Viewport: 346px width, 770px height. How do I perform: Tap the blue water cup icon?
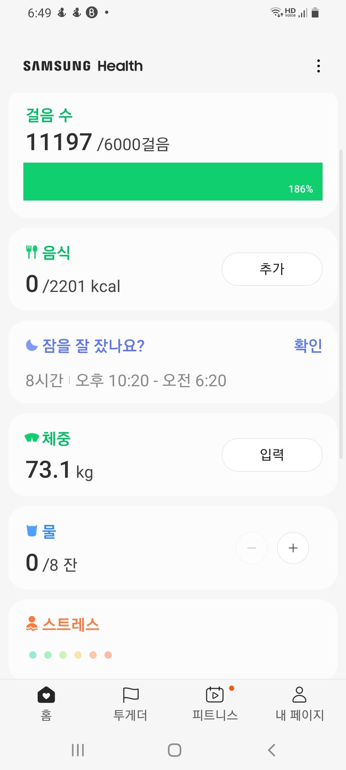tap(32, 531)
